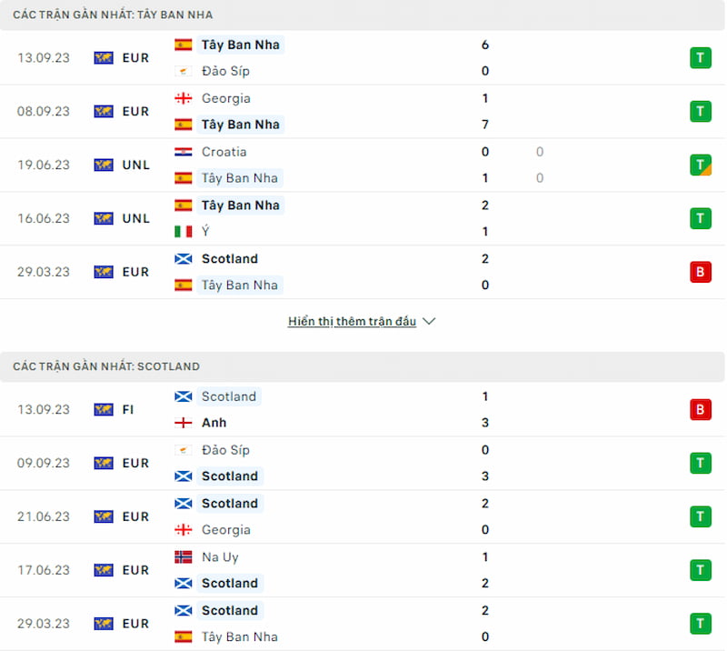Click the competition icon beside FI on 13.09.23
The width and height of the screenshot is (727, 651).
(x=104, y=409)
